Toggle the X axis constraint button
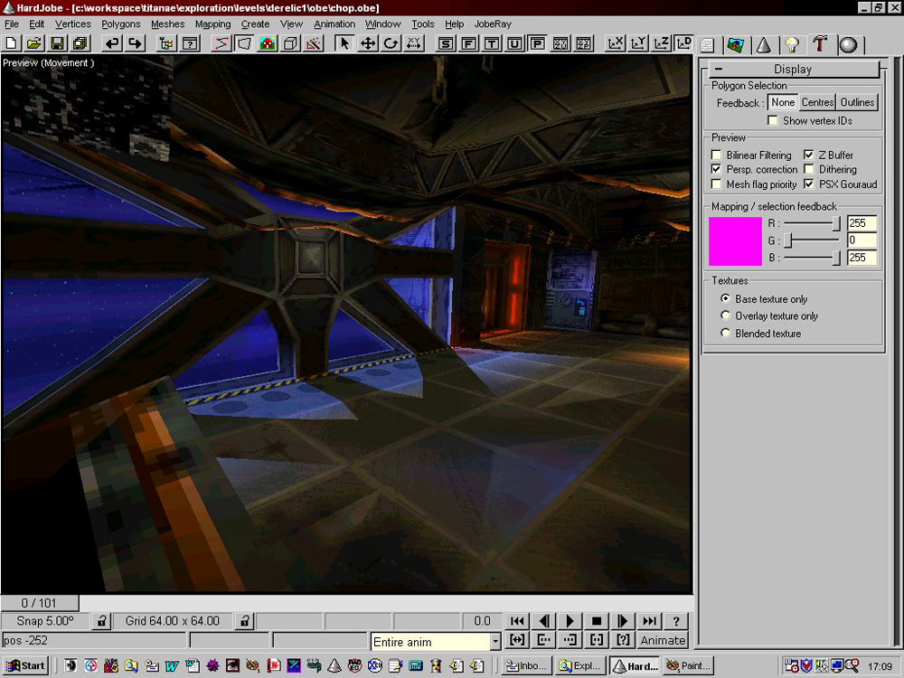This screenshot has height=678, width=904. 615,43
